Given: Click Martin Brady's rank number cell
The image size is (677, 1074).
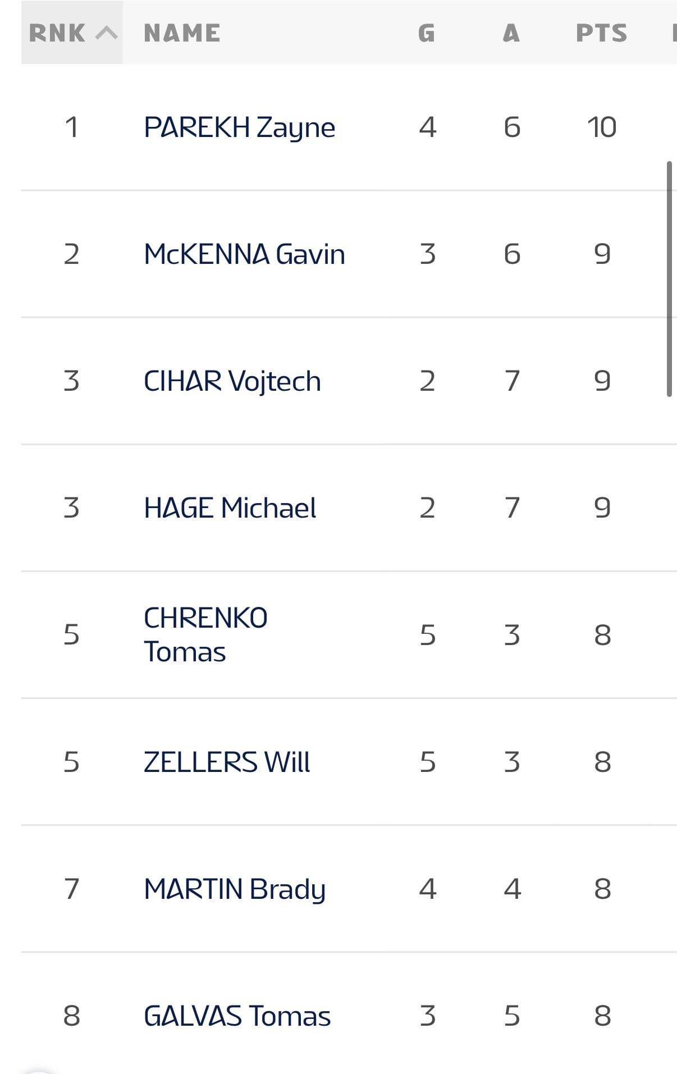Looking at the screenshot, I should 71,889.
